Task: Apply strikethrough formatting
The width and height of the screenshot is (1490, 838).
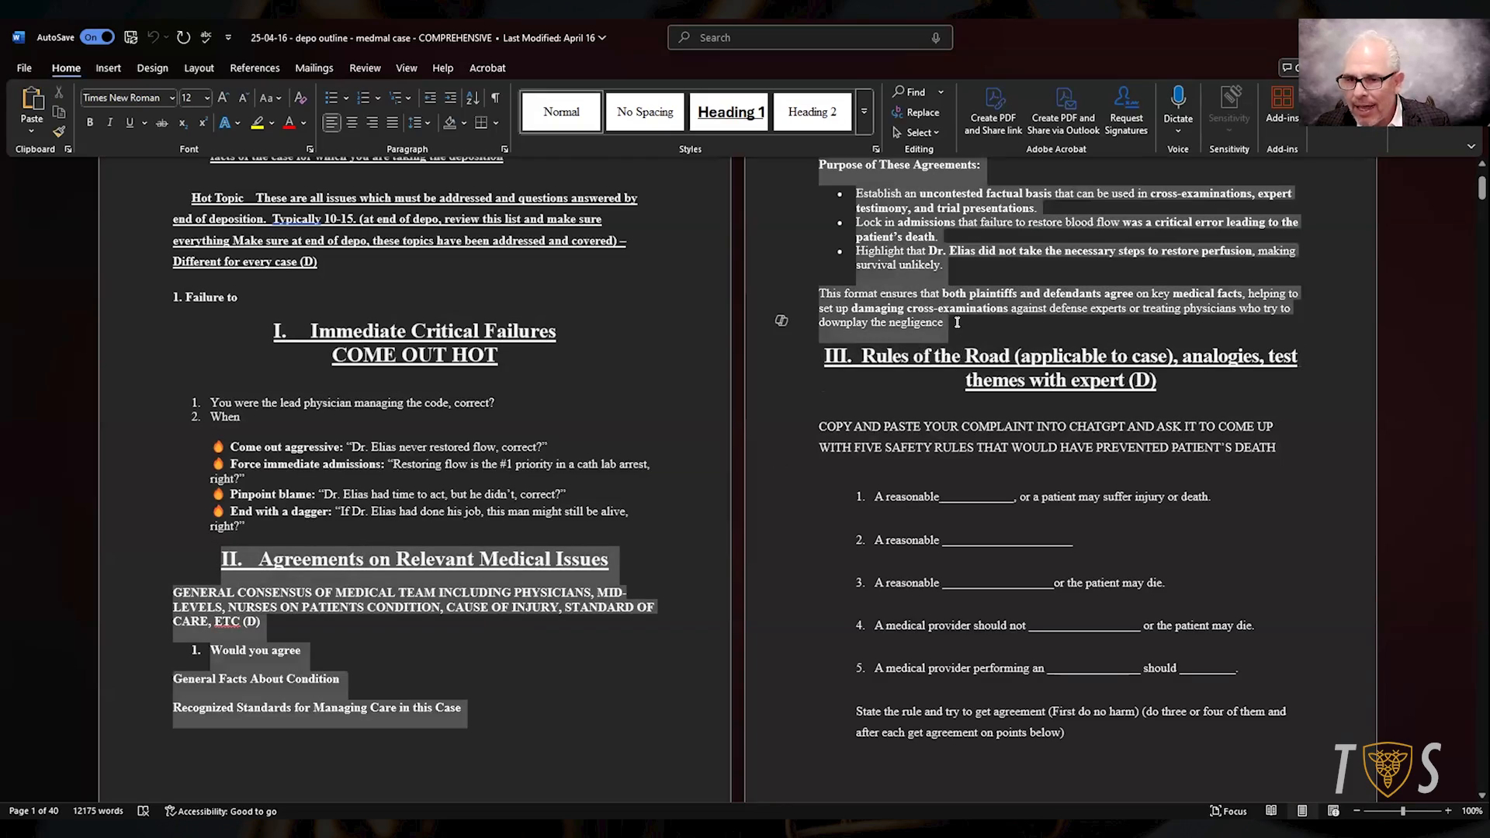Action: pos(161,123)
